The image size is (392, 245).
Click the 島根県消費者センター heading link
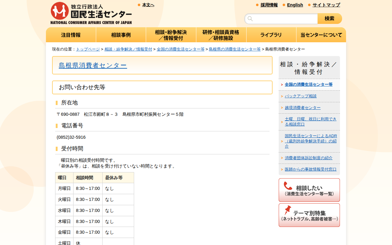pyautogui.click(x=93, y=65)
